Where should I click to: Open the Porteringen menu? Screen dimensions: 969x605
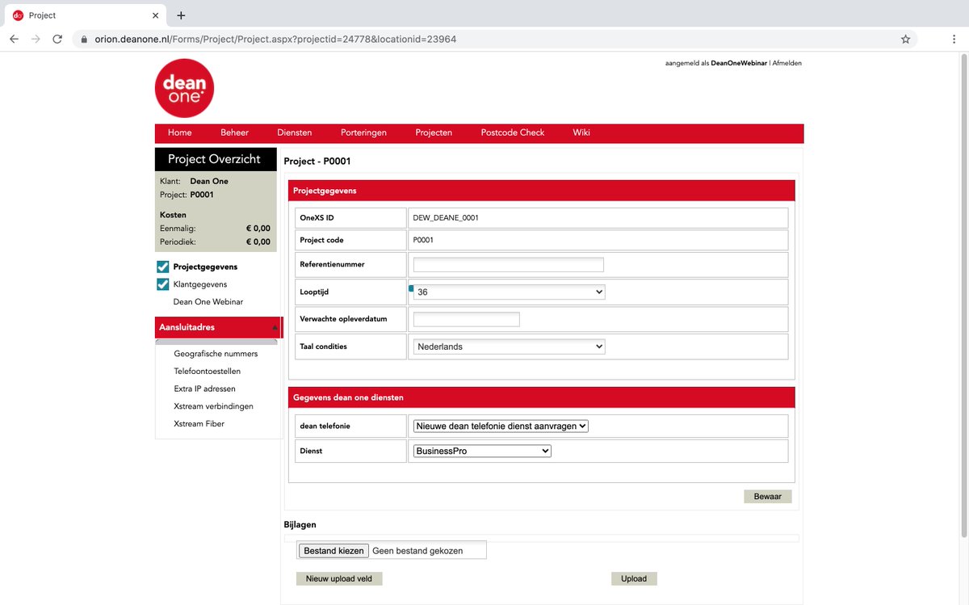tap(363, 132)
